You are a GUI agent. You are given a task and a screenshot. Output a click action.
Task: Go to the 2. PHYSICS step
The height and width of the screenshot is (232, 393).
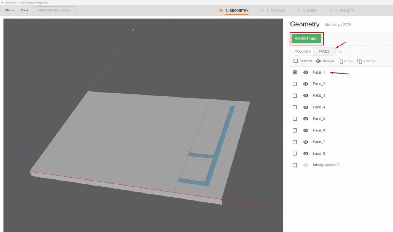pyautogui.click(x=272, y=10)
